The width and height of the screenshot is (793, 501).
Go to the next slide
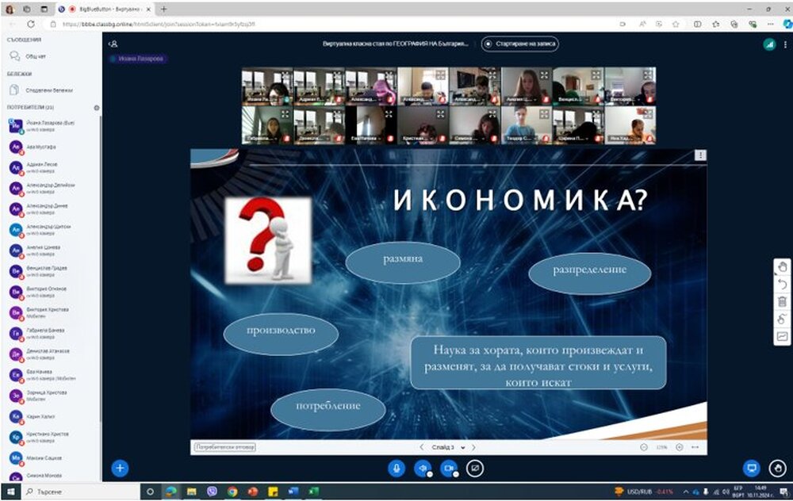[x=473, y=447]
